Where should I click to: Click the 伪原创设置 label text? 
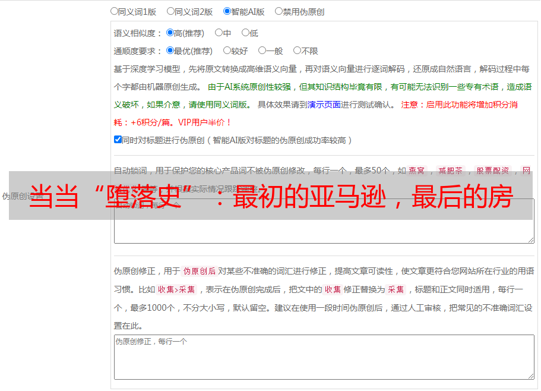pyautogui.click(x=23, y=196)
